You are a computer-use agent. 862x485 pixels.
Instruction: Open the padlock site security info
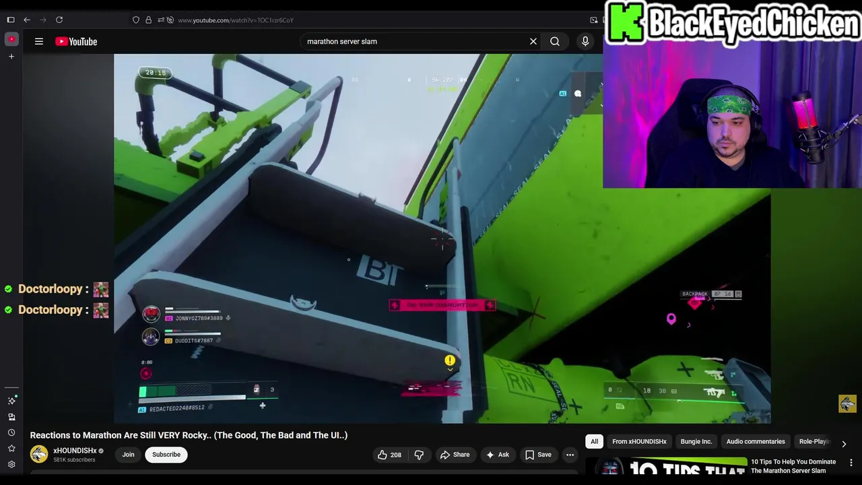148,20
